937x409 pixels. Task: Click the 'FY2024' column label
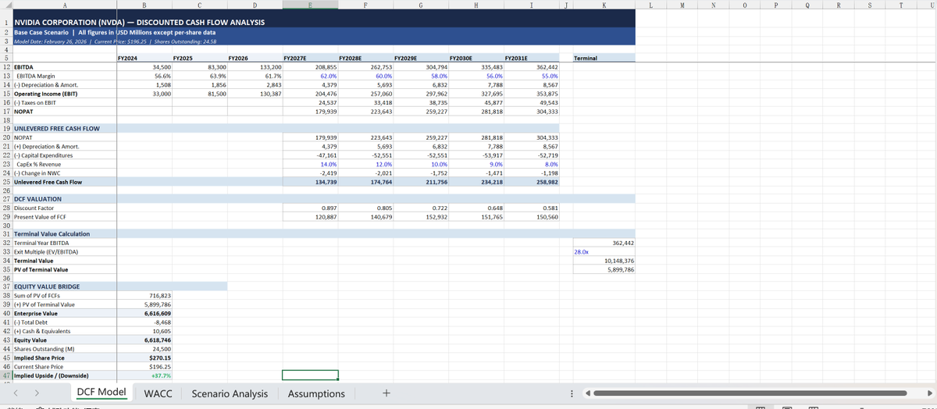tap(126, 59)
